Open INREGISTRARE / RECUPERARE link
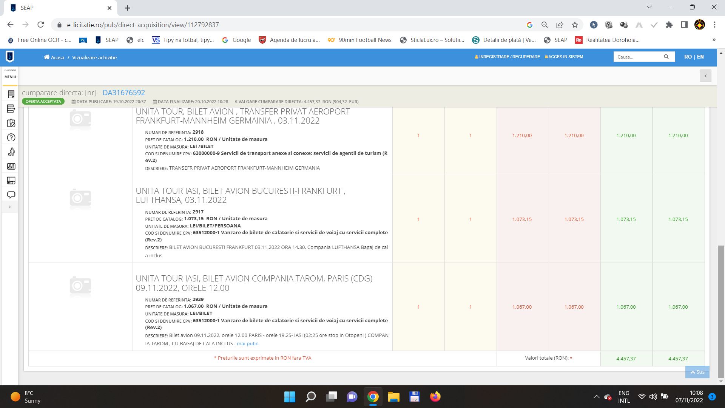This screenshot has height=408, width=725. click(x=507, y=57)
